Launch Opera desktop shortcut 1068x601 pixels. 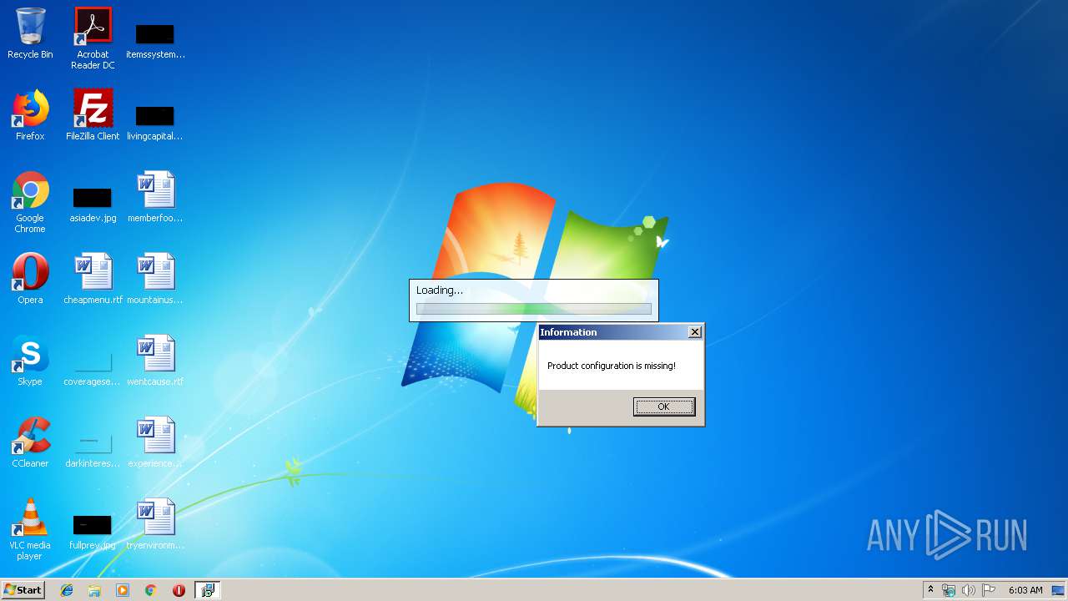point(30,280)
